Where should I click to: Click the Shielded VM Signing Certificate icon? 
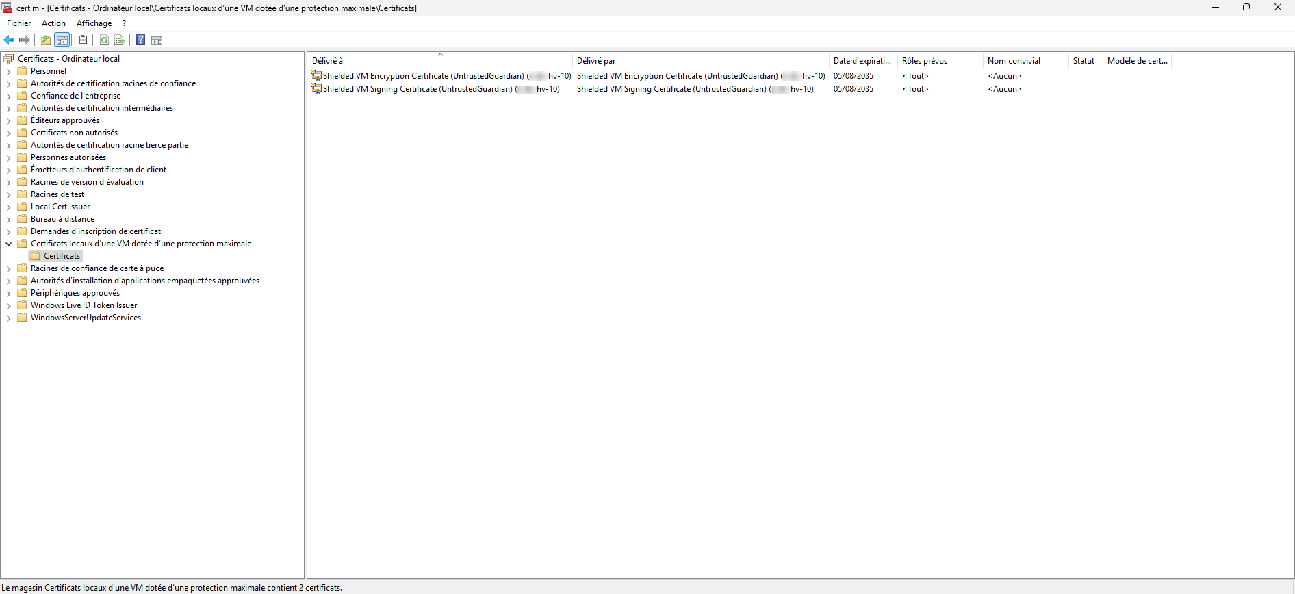pyautogui.click(x=316, y=89)
